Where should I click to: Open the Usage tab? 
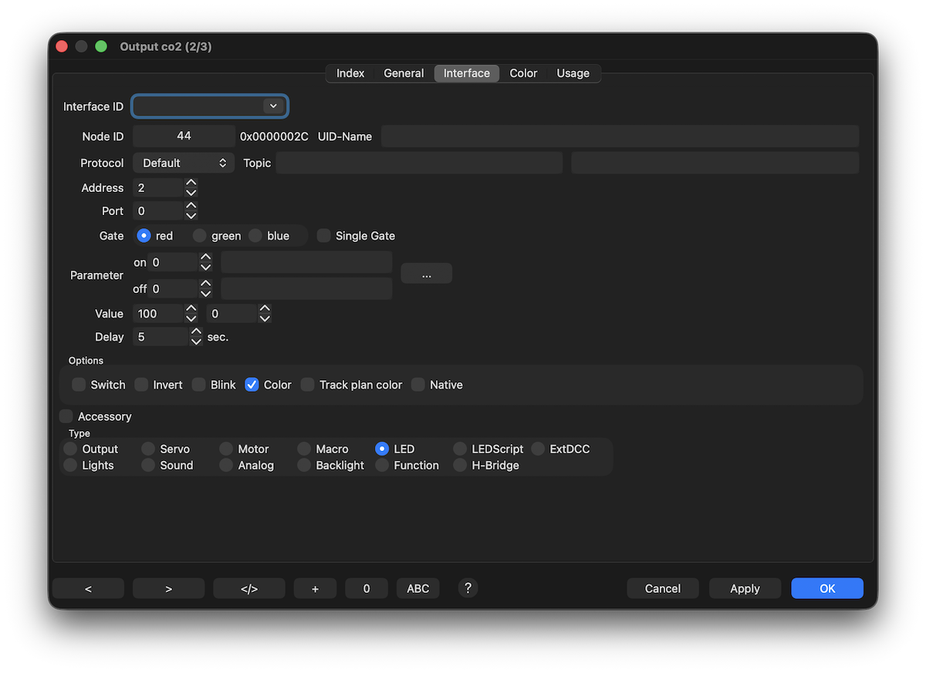point(573,73)
